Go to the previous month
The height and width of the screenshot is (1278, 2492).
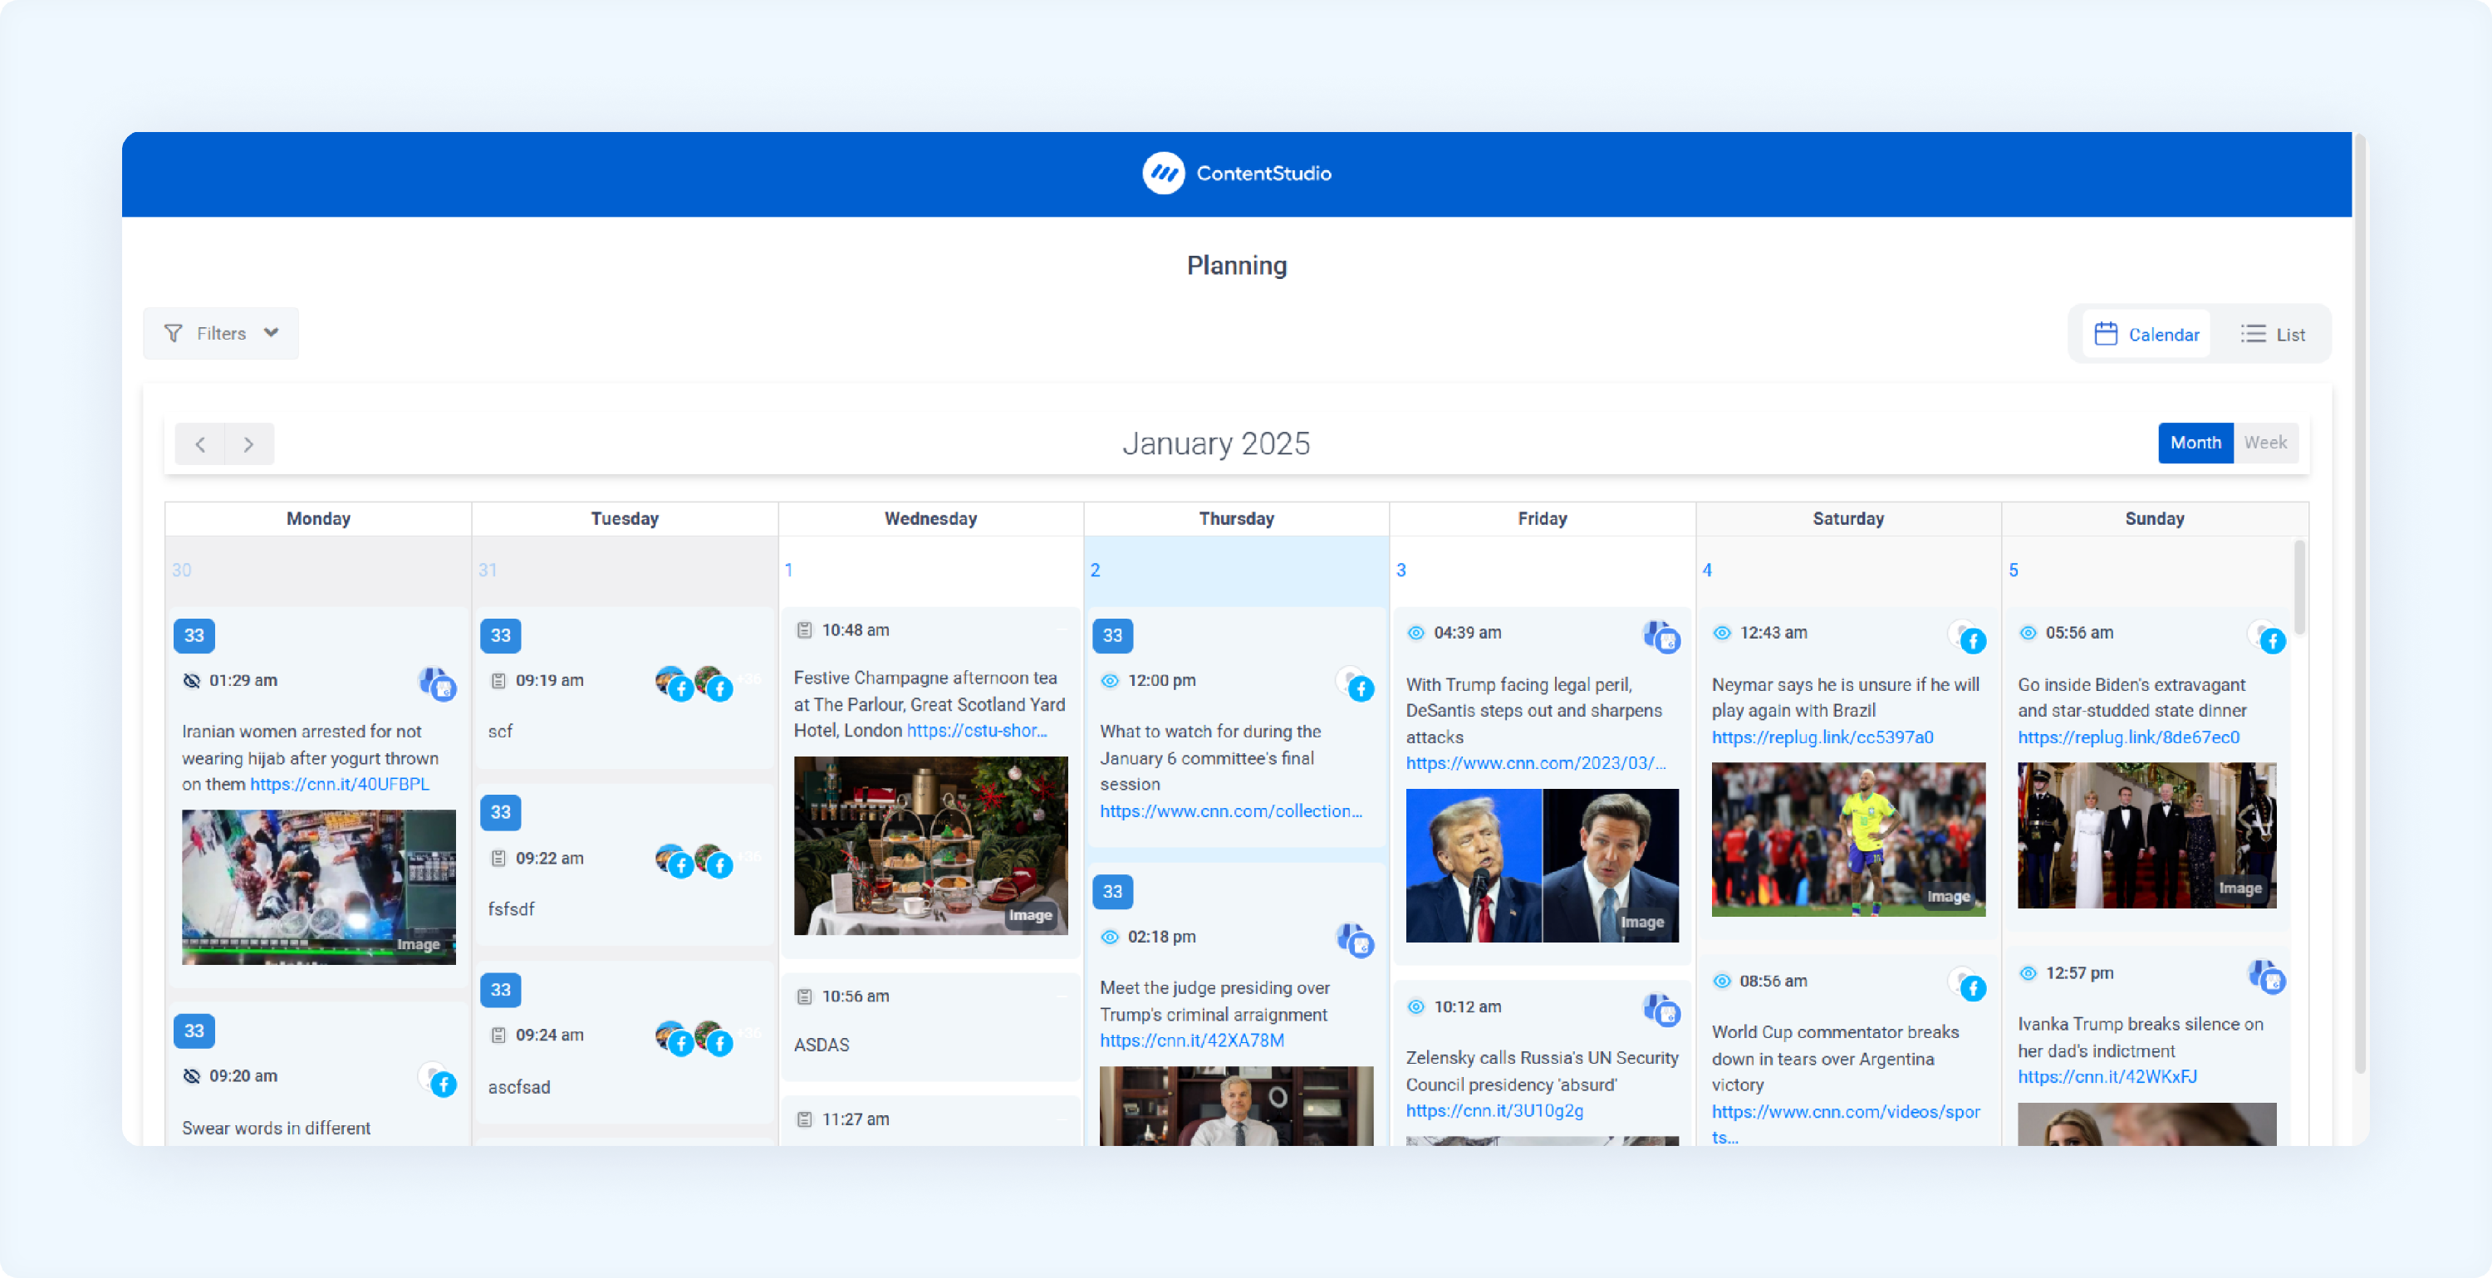pyautogui.click(x=200, y=444)
